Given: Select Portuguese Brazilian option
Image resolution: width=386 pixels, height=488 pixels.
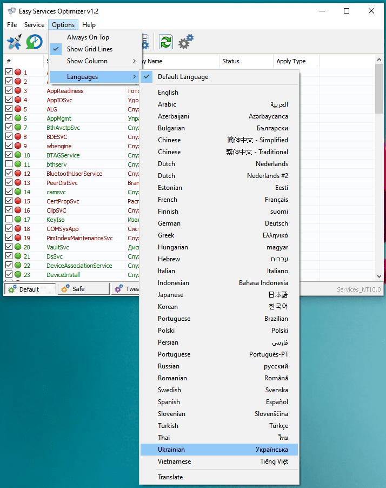Looking at the screenshot, I should click(219, 319).
